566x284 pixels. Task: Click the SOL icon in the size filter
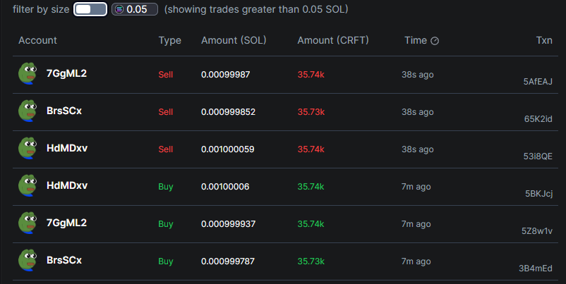119,9
